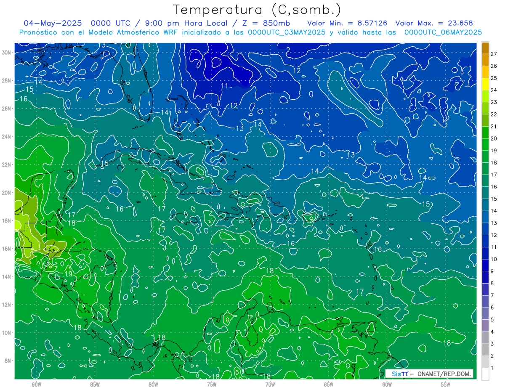Click color scale label "27"
The image size is (505, 390).
(x=494, y=53)
